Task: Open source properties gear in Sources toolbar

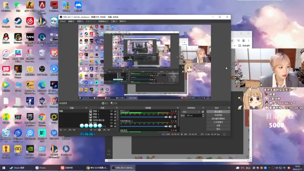Action: pyautogui.click(x=100, y=130)
